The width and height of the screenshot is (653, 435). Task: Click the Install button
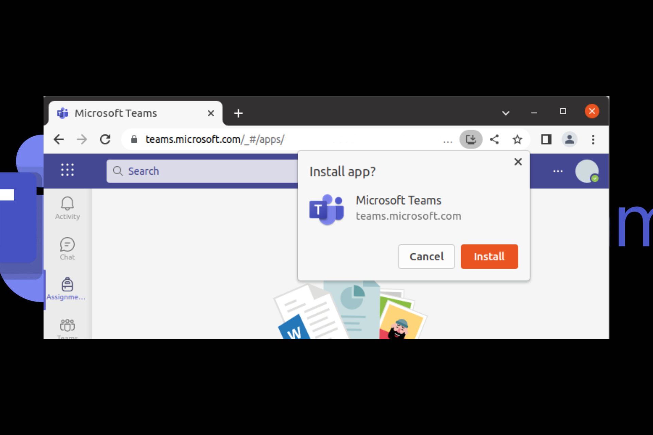489,257
